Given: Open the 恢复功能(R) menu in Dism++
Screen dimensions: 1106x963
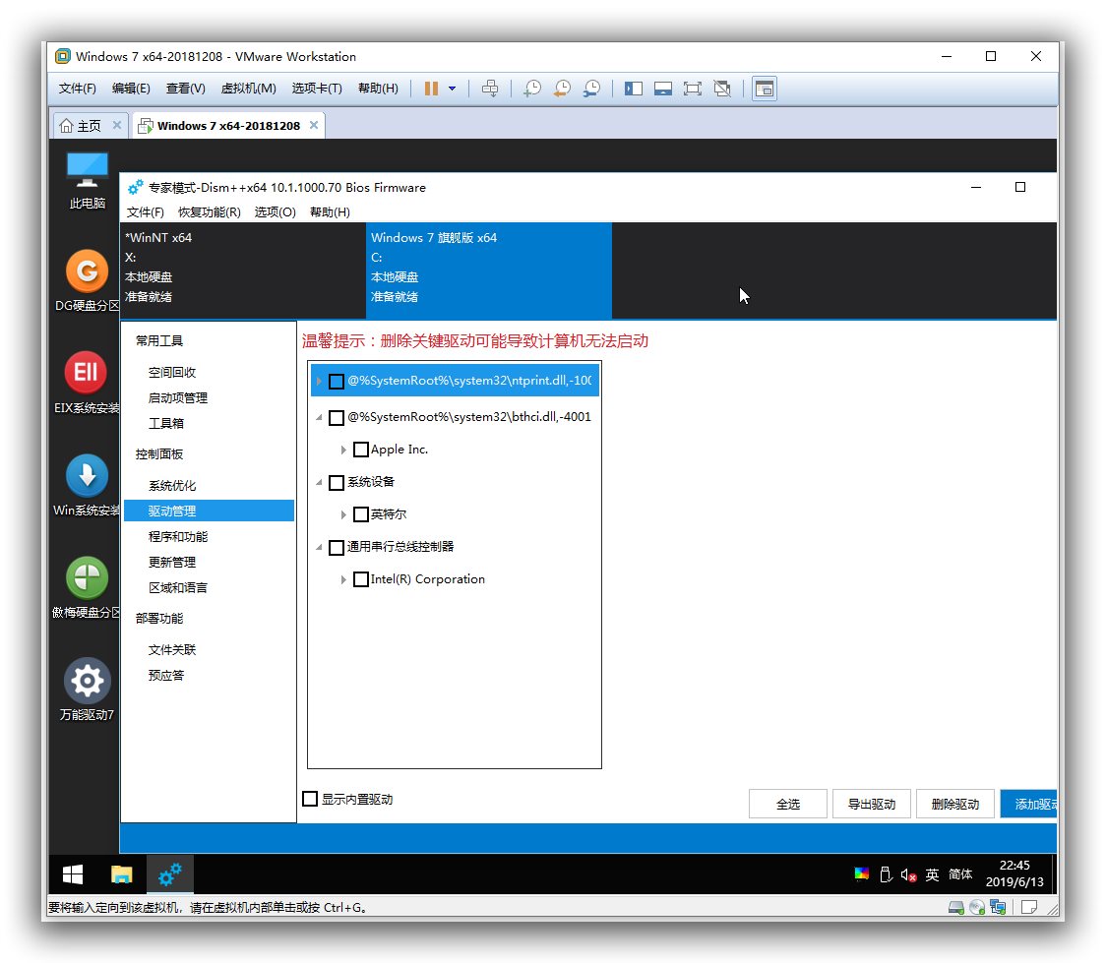Looking at the screenshot, I should pyautogui.click(x=209, y=212).
